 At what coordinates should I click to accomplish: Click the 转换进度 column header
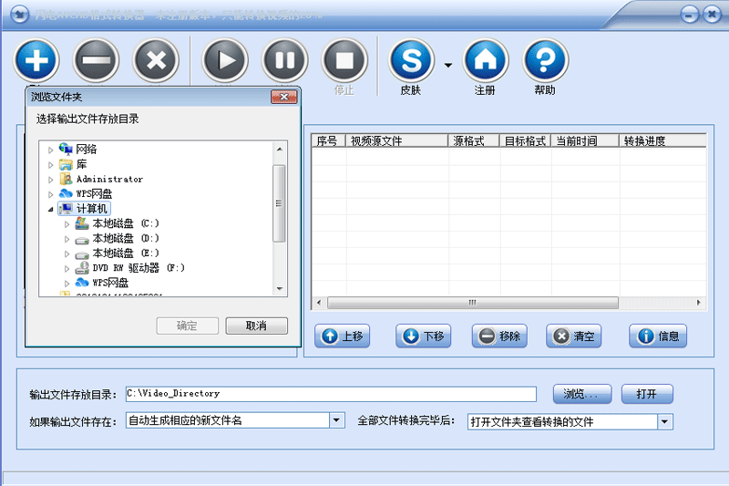[x=662, y=140]
